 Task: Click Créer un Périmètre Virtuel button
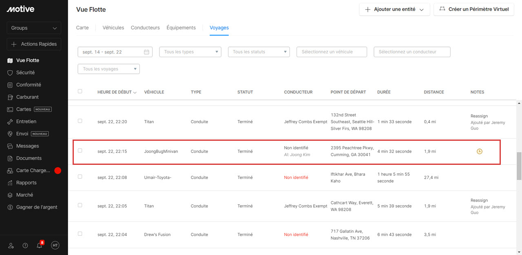tap(473, 9)
